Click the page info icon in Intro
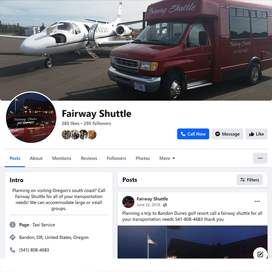 pyautogui.click(x=13, y=225)
